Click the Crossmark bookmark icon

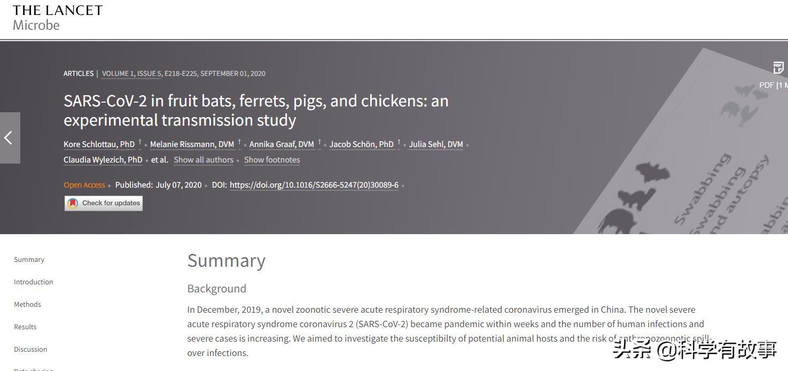click(73, 203)
